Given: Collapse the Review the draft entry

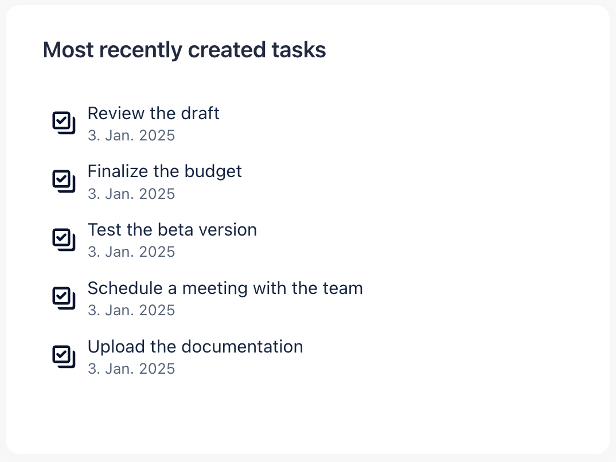Looking at the screenshot, I should pos(153,113).
